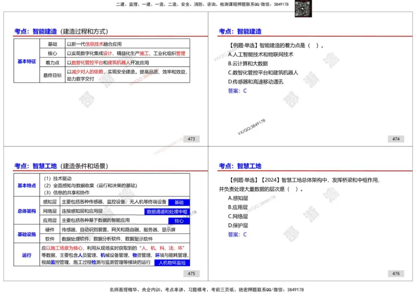Click page number badge 475
The height and width of the screenshot is (294, 416).
pos(191,274)
